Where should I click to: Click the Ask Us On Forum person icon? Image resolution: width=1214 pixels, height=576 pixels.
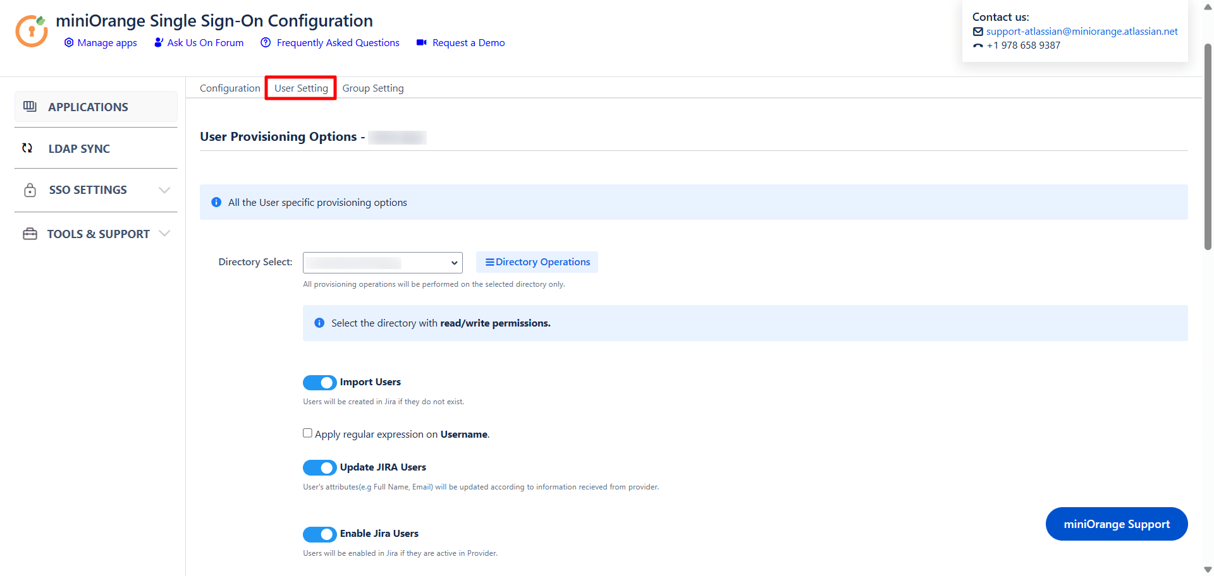click(x=158, y=42)
